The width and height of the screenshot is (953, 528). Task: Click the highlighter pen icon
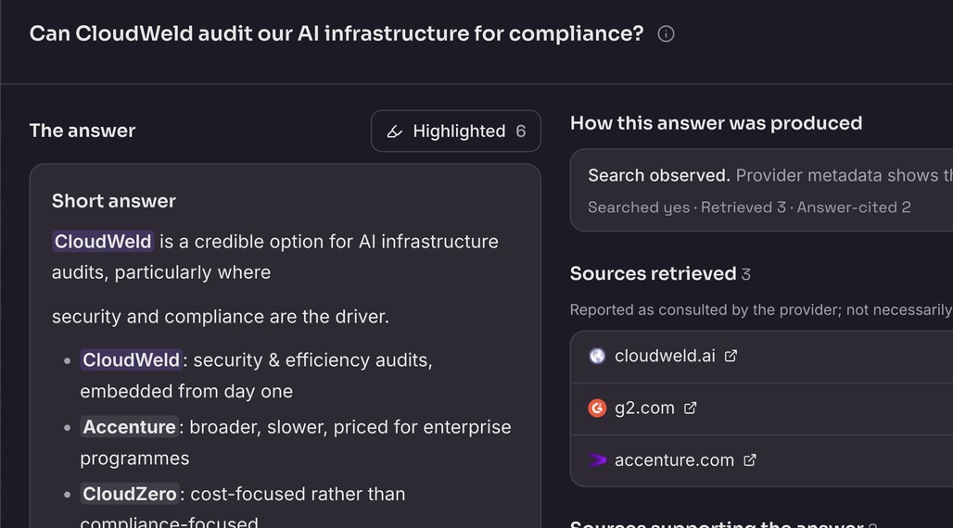[395, 132]
